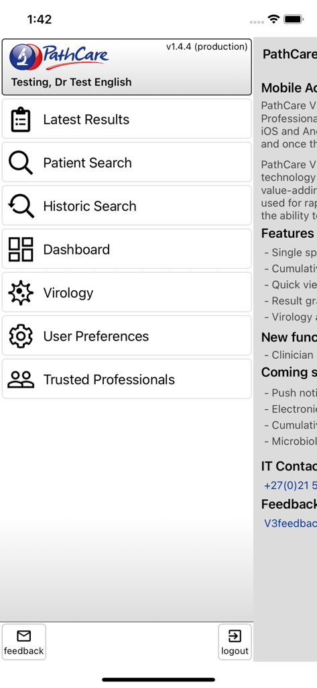Open Virology menu label
Viewport: 317px width, 688px height.
coord(68,293)
